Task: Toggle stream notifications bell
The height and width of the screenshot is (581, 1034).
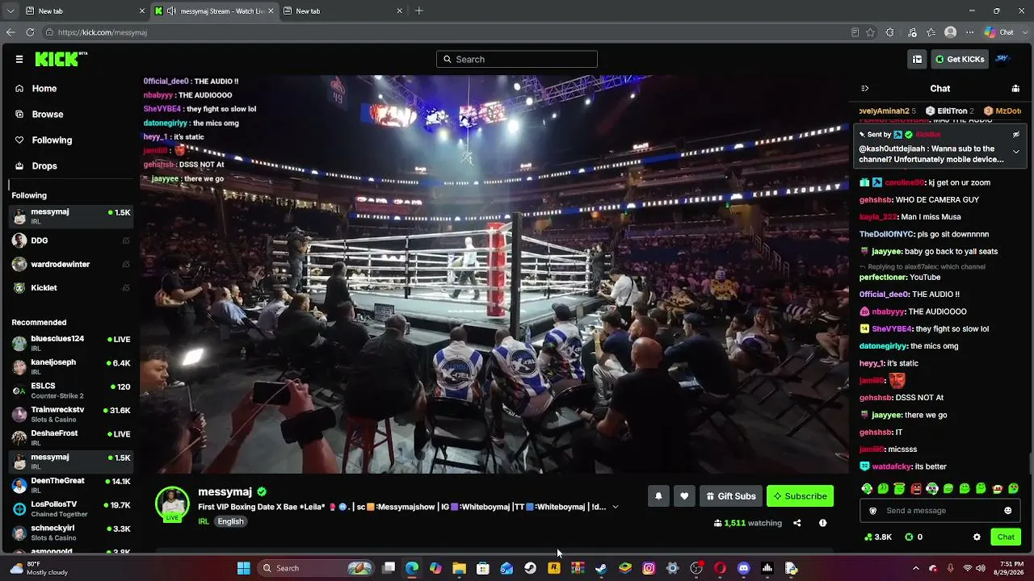Action: point(658,496)
